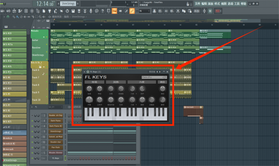This screenshot has height=166, width=279.
Task: Click the stamp tool icon
Action: pyautogui.click(x=154, y=11)
